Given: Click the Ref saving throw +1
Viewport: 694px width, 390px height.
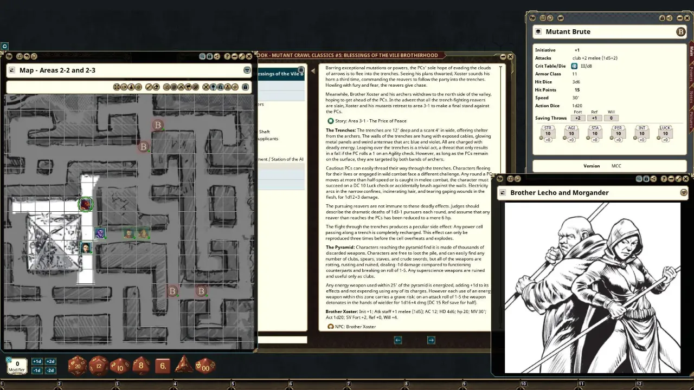Looking at the screenshot, I should coord(595,118).
